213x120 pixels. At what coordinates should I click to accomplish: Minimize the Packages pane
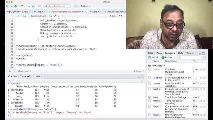click(200, 54)
